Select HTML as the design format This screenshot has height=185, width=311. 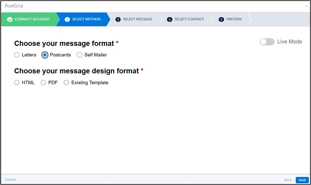point(17,83)
